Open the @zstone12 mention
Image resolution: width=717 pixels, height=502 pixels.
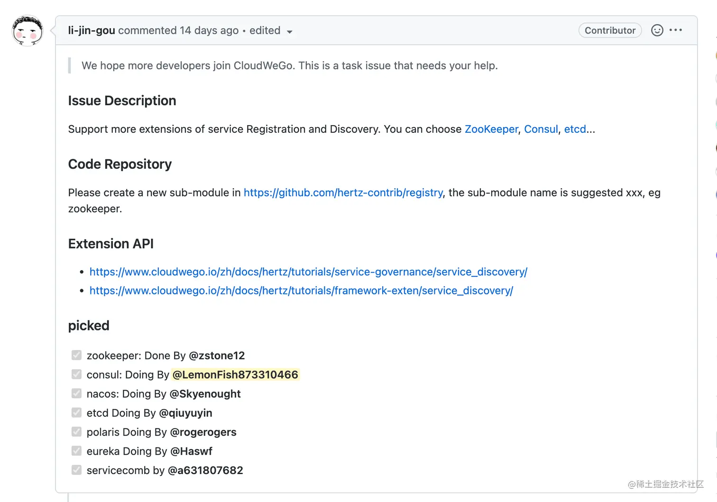click(217, 356)
